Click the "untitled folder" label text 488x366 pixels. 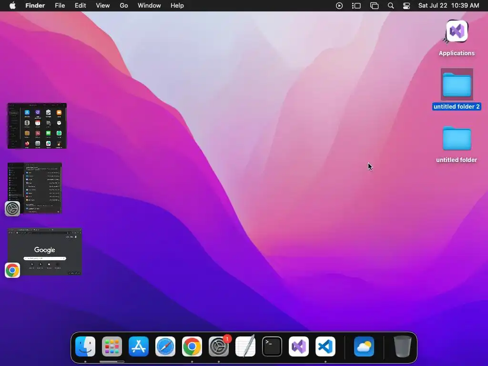[457, 160]
